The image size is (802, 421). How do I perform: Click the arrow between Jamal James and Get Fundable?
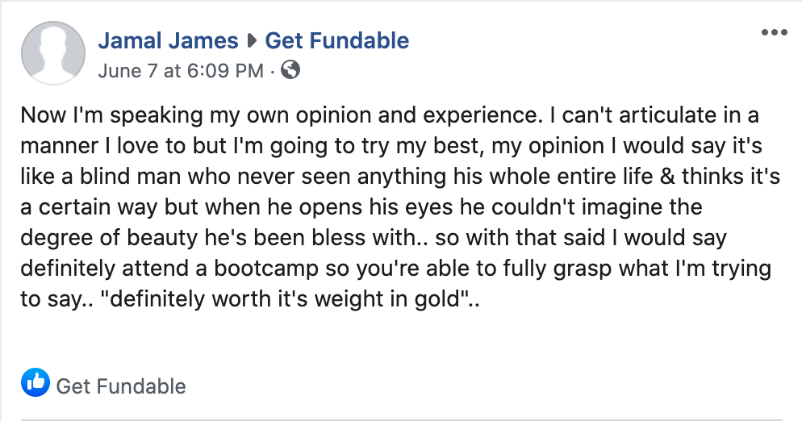pos(251,40)
